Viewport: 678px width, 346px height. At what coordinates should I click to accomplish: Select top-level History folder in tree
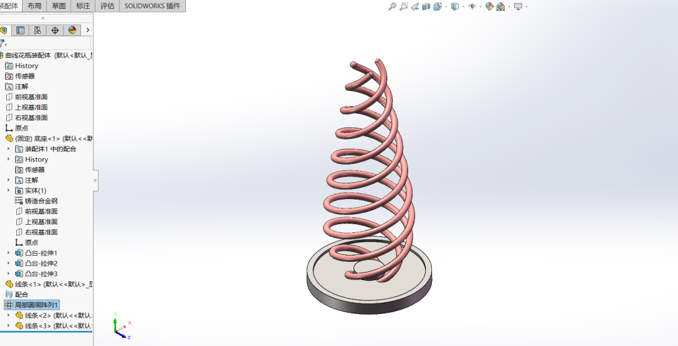click(21, 66)
